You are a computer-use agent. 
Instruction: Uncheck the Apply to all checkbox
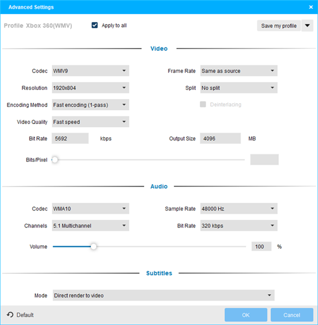pos(95,25)
